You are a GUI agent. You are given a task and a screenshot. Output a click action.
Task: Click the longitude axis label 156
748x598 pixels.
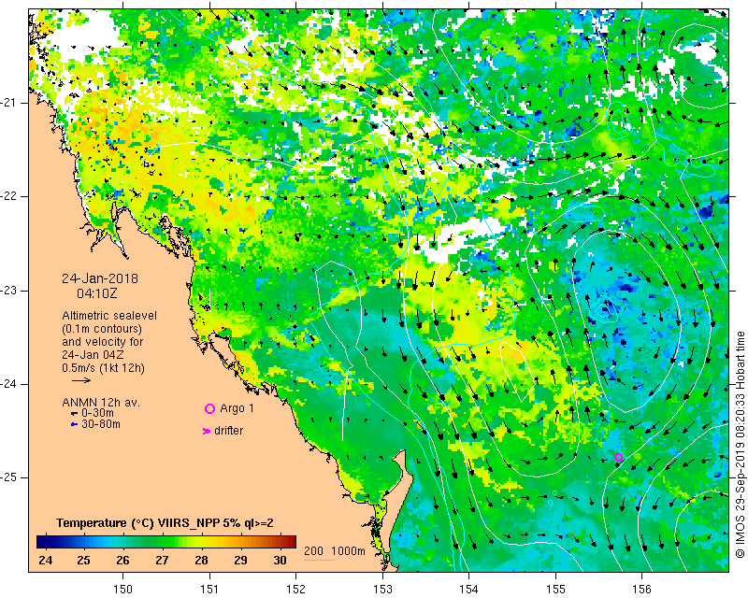641,589
